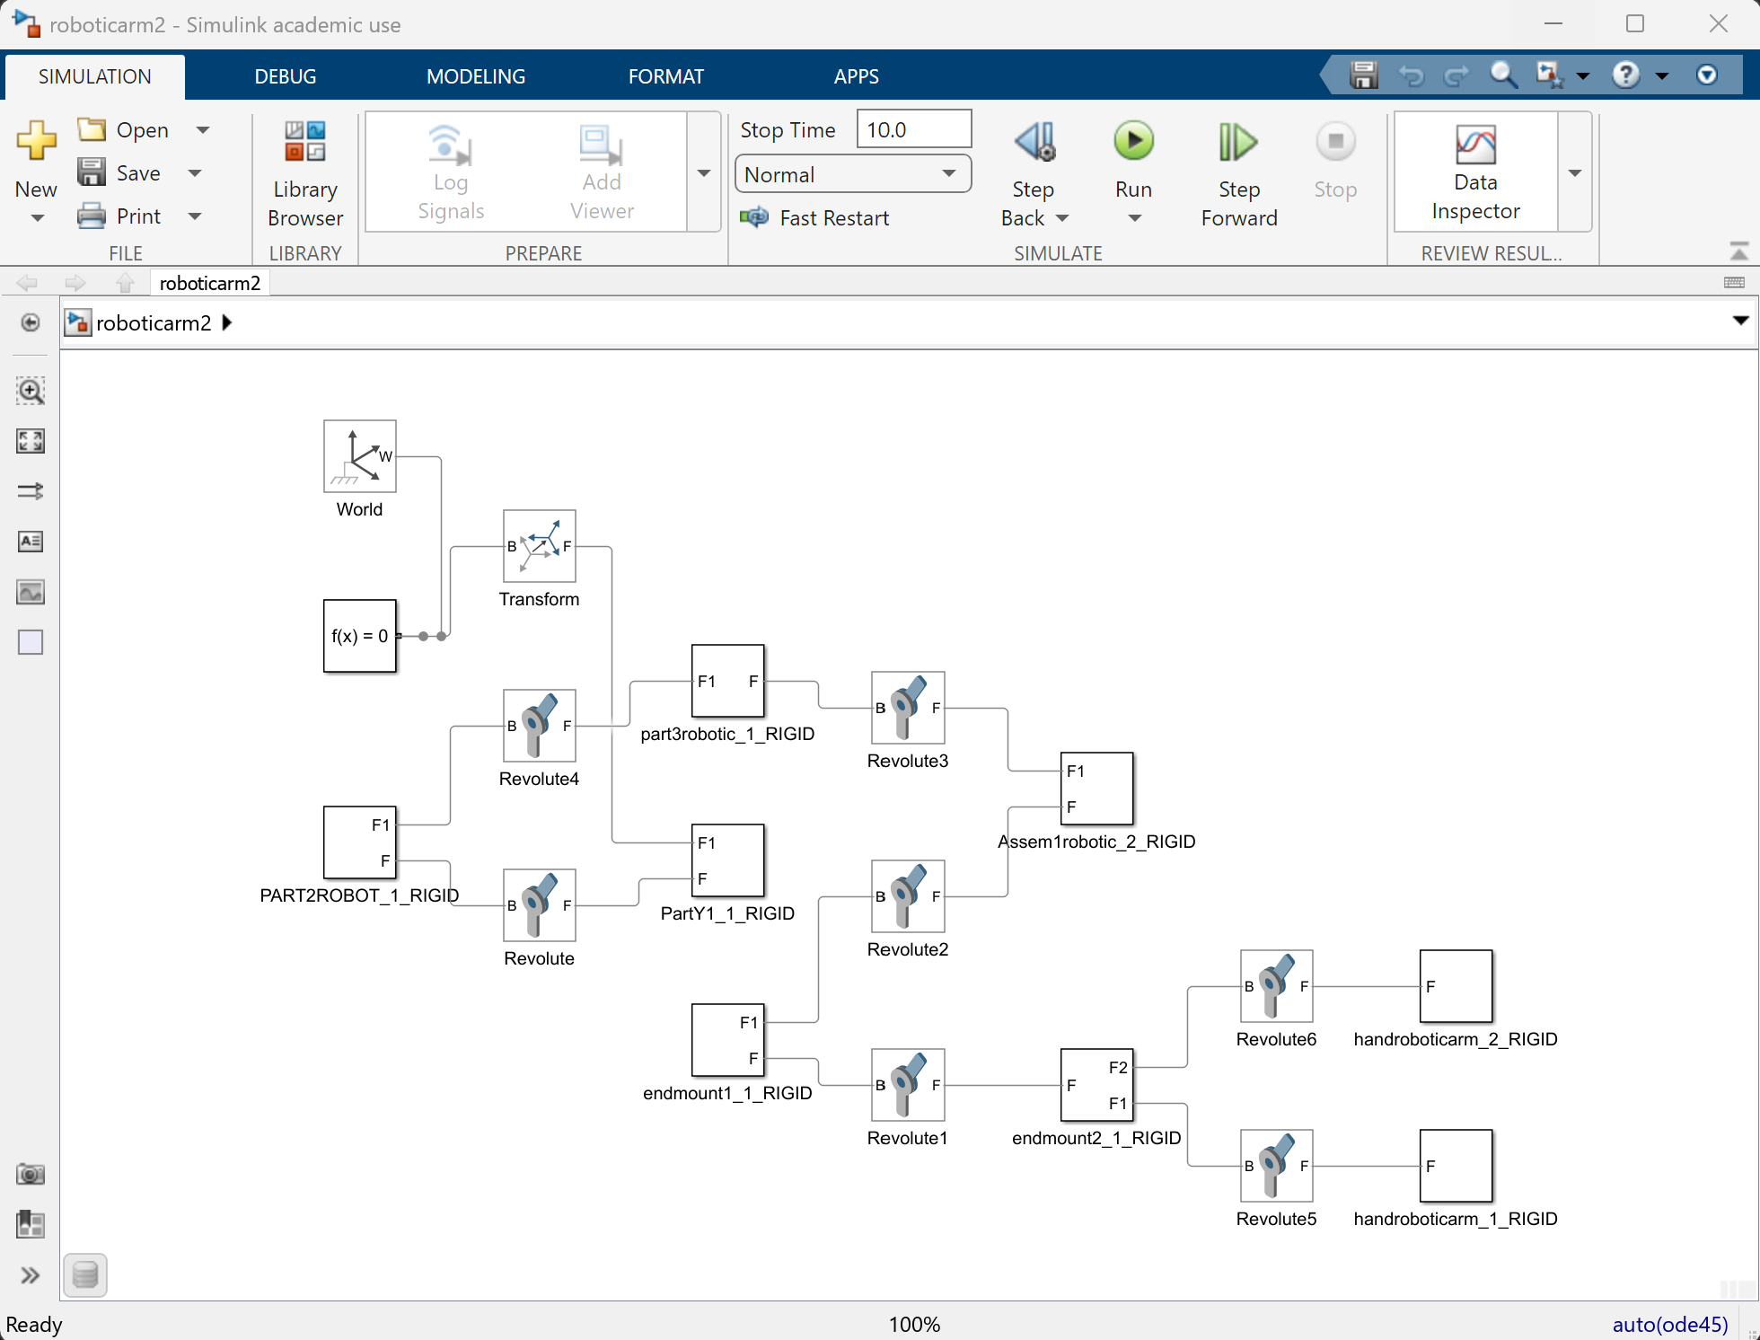Open the Step Back dropdown arrow
The height and width of the screenshot is (1340, 1760).
(1062, 218)
